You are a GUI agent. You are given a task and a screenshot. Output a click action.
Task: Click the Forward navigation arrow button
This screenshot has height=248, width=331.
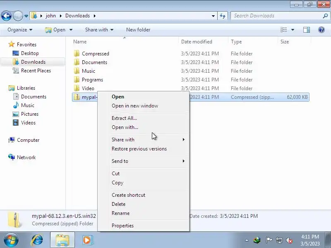[18, 16]
